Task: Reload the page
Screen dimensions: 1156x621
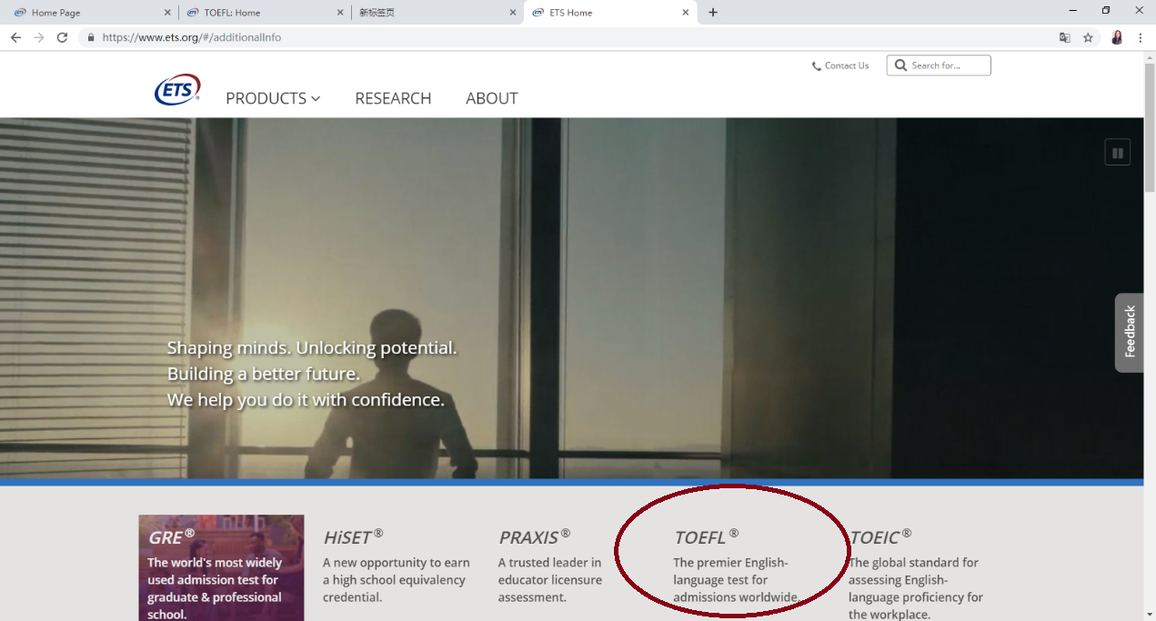Action: (62, 37)
